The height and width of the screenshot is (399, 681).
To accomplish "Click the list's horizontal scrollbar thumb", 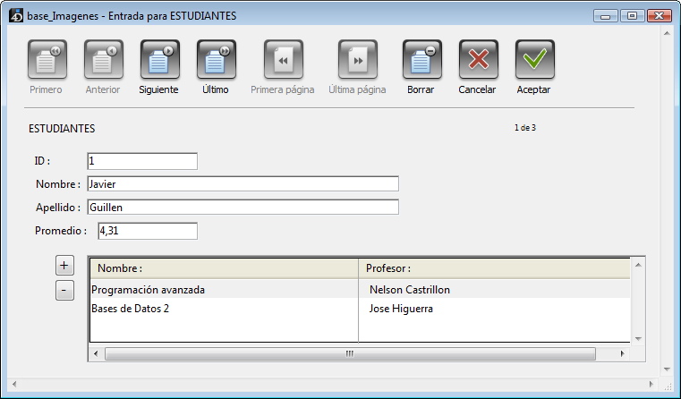I will coord(349,353).
